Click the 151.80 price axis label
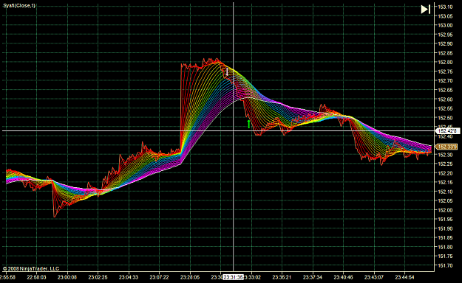This screenshot has width=462, height=283. (445, 247)
